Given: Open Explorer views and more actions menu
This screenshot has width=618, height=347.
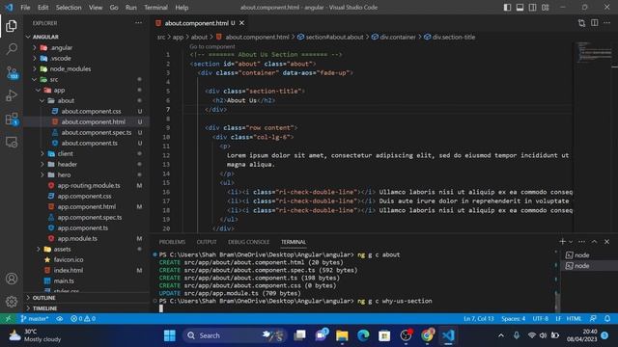Looking at the screenshot, I should coord(138,23).
